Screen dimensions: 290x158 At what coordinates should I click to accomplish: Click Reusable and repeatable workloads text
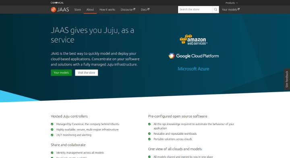[175, 133]
